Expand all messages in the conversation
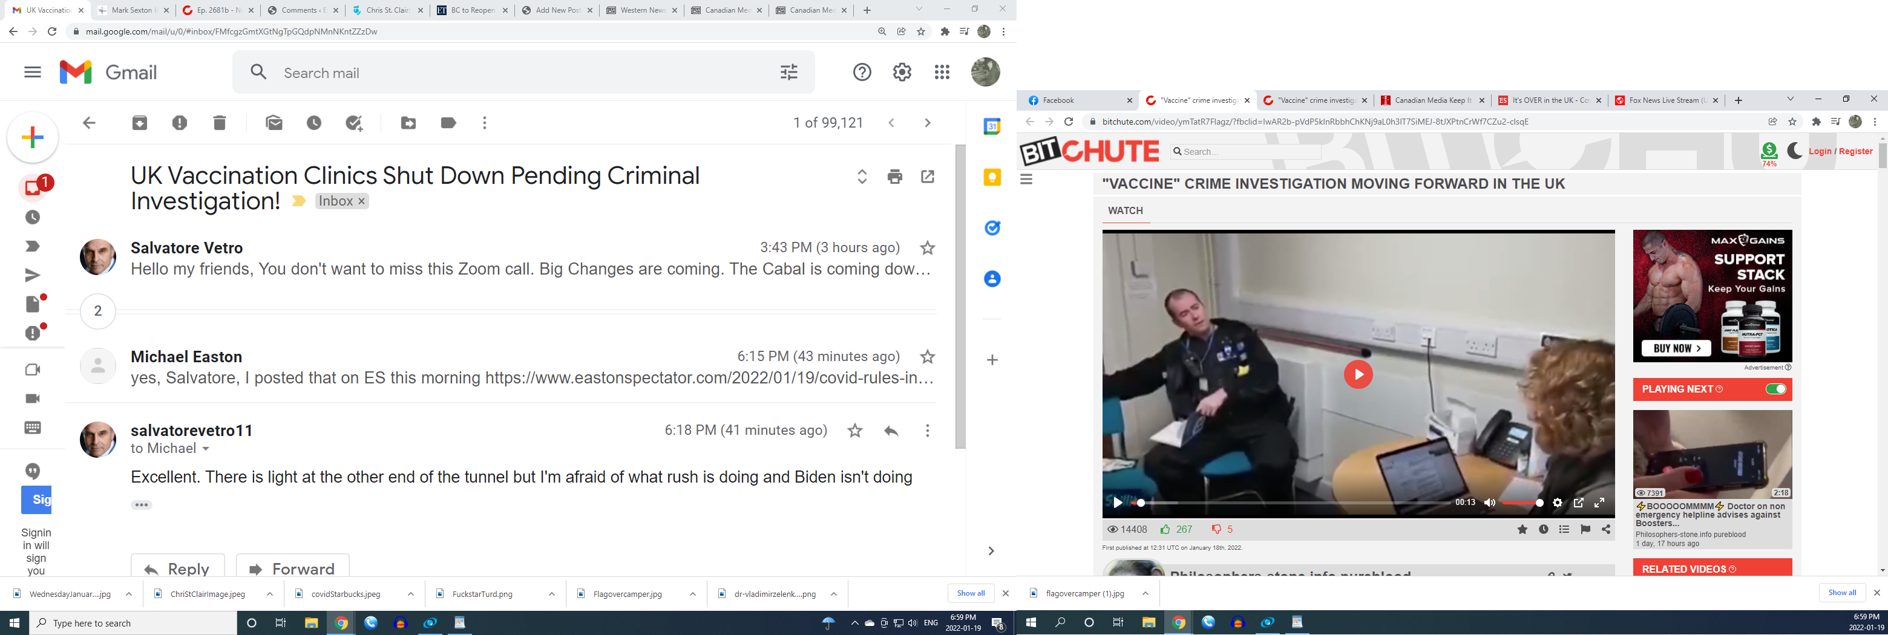Image resolution: width=1888 pixels, height=635 pixels. pyautogui.click(x=862, y=177)
